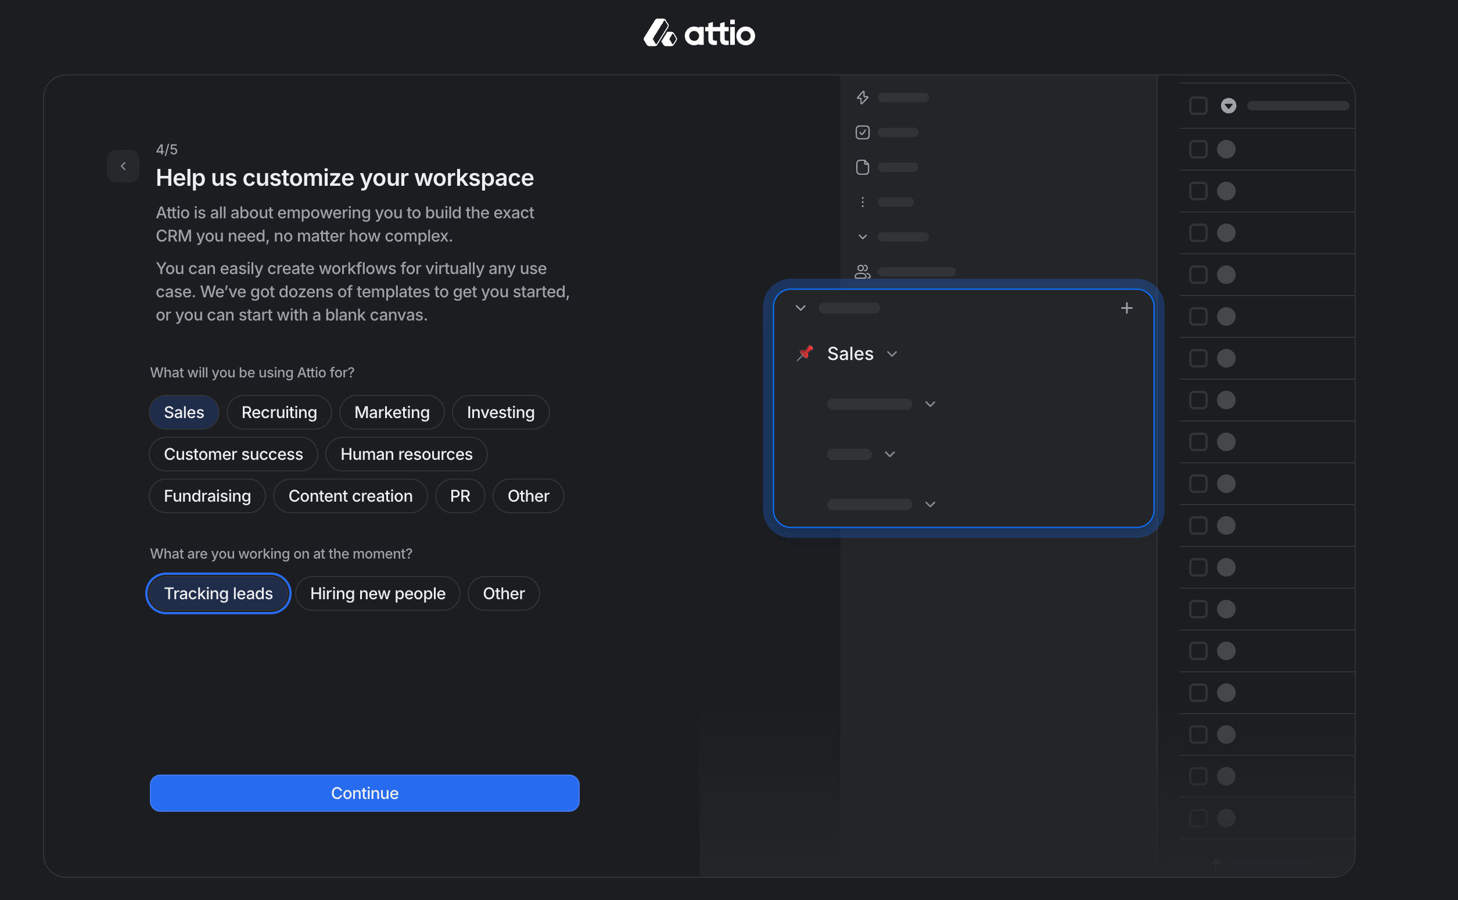Select Hiring new people option

pyautogui.click(x=378, y=593)
